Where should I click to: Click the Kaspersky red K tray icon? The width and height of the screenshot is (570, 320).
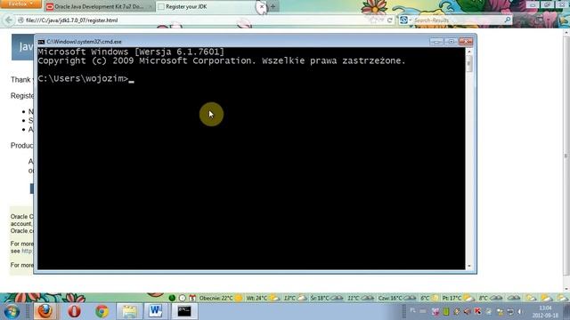[477, 311]
